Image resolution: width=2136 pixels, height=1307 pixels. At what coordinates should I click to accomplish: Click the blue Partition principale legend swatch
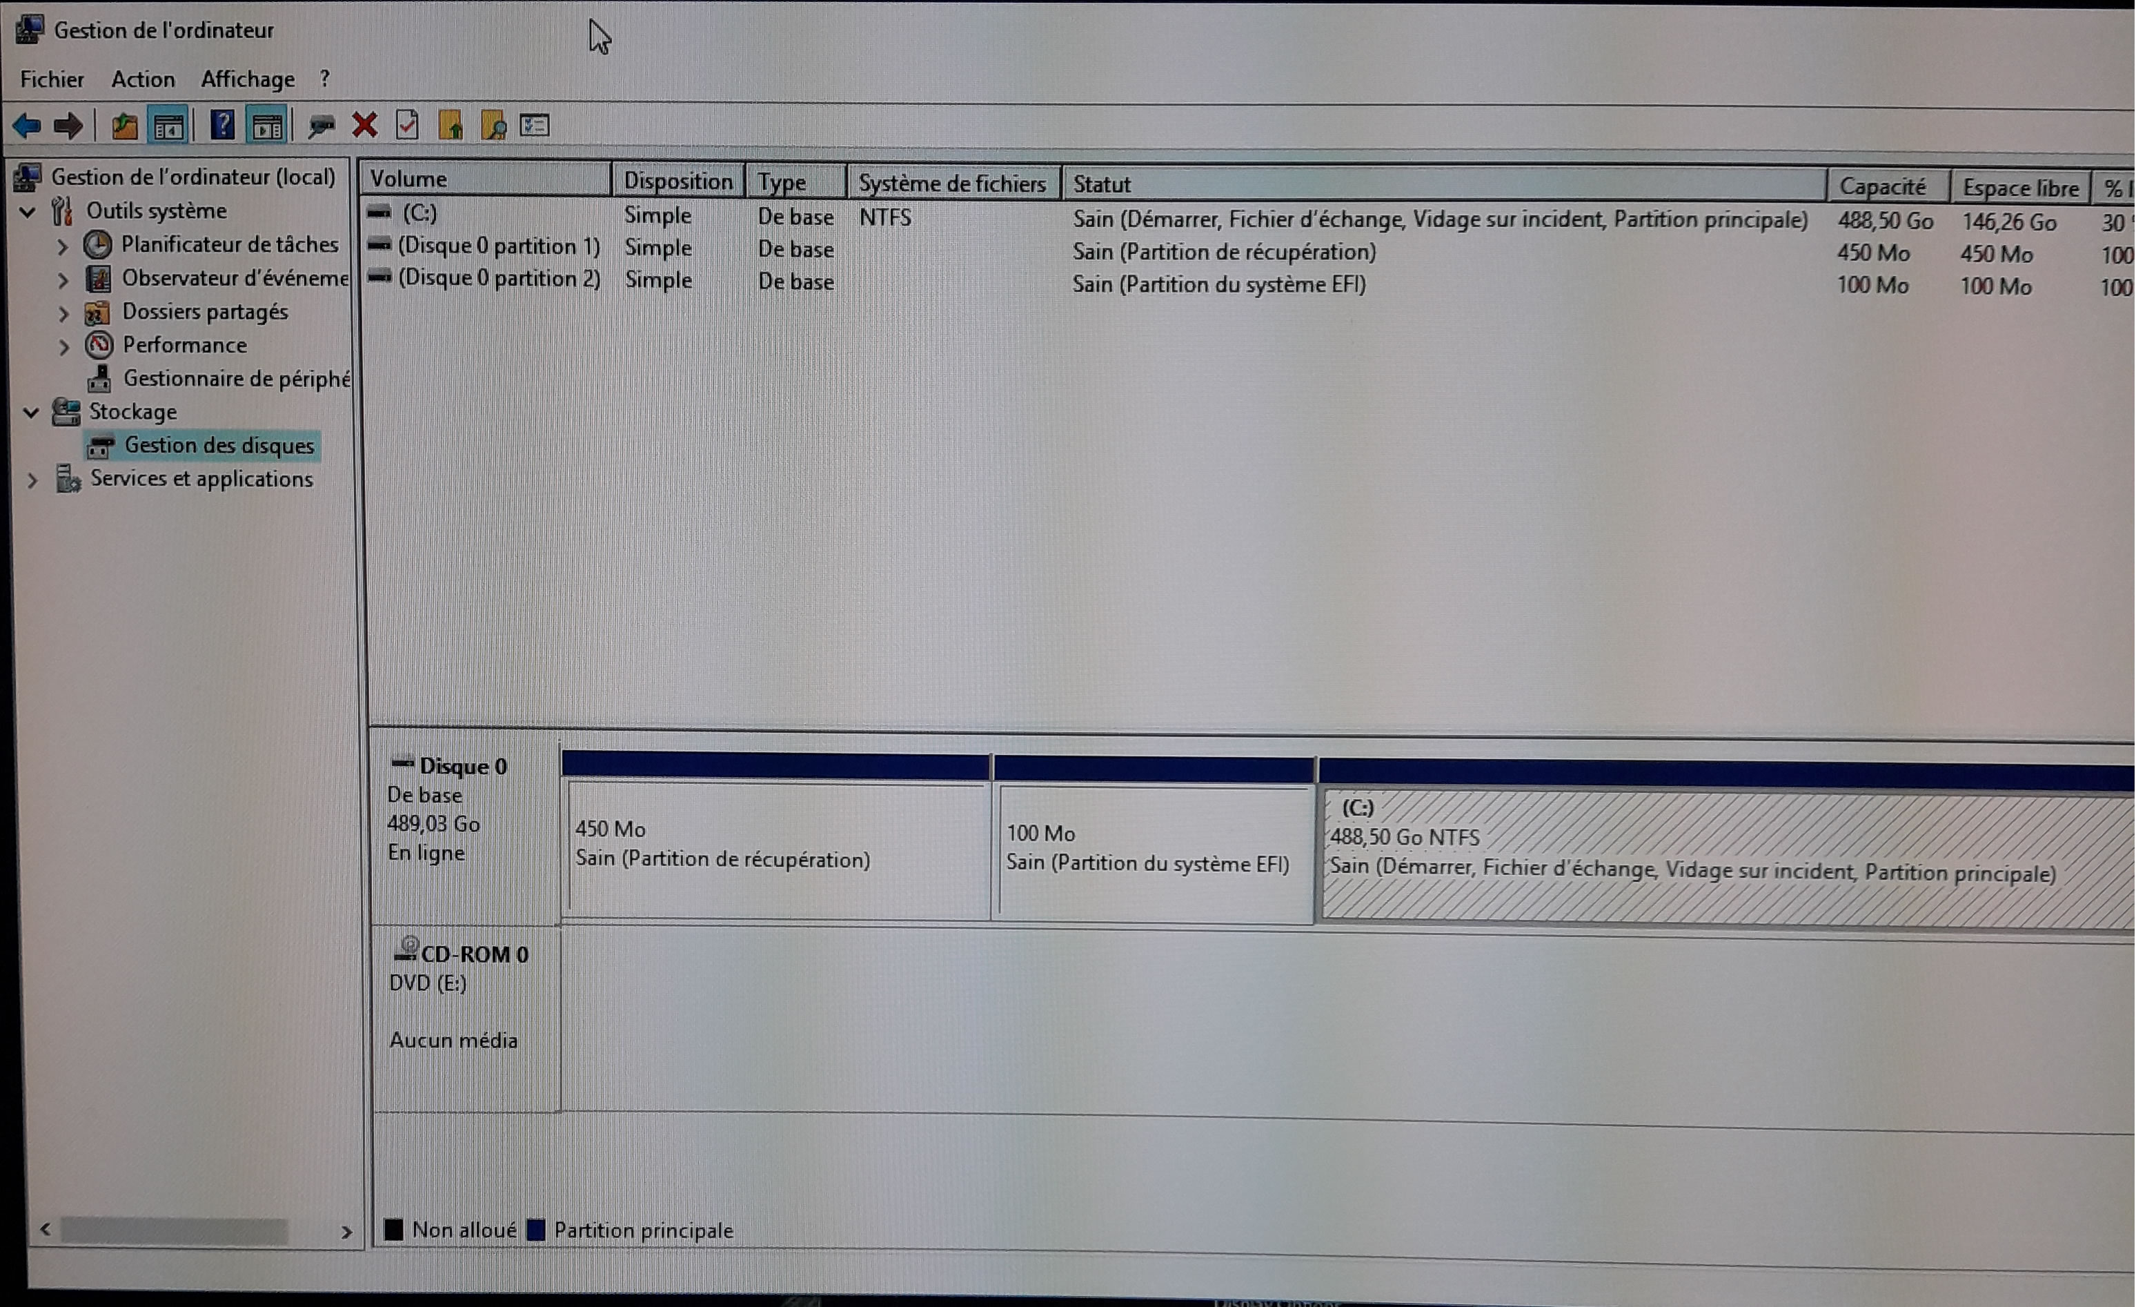(x=537, y=1230)
